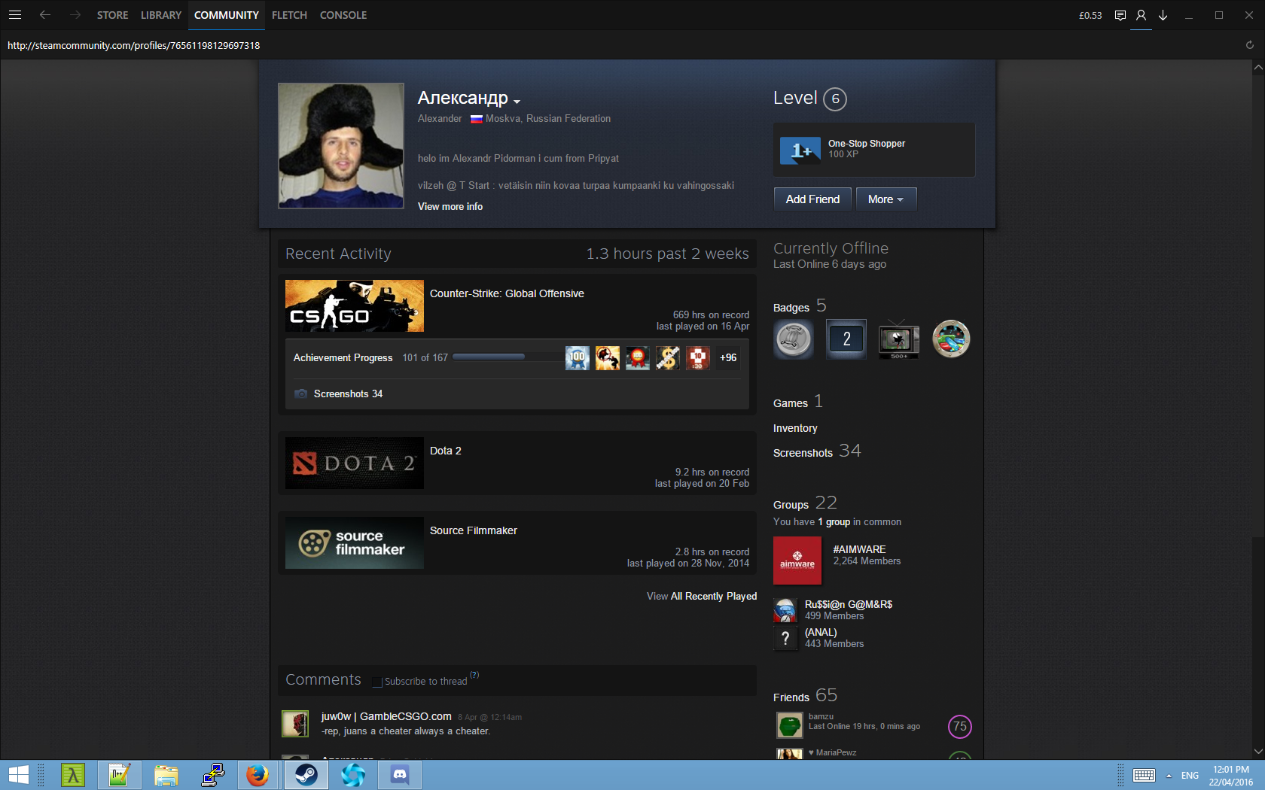The height and width of the screenshot is (790, 1265).
Task: Click the Pillar of Community badge
Action: (794, 339)
